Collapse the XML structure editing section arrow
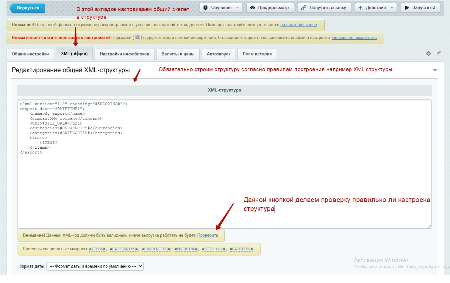The image size is (450, 283). [x=435, y=70]
